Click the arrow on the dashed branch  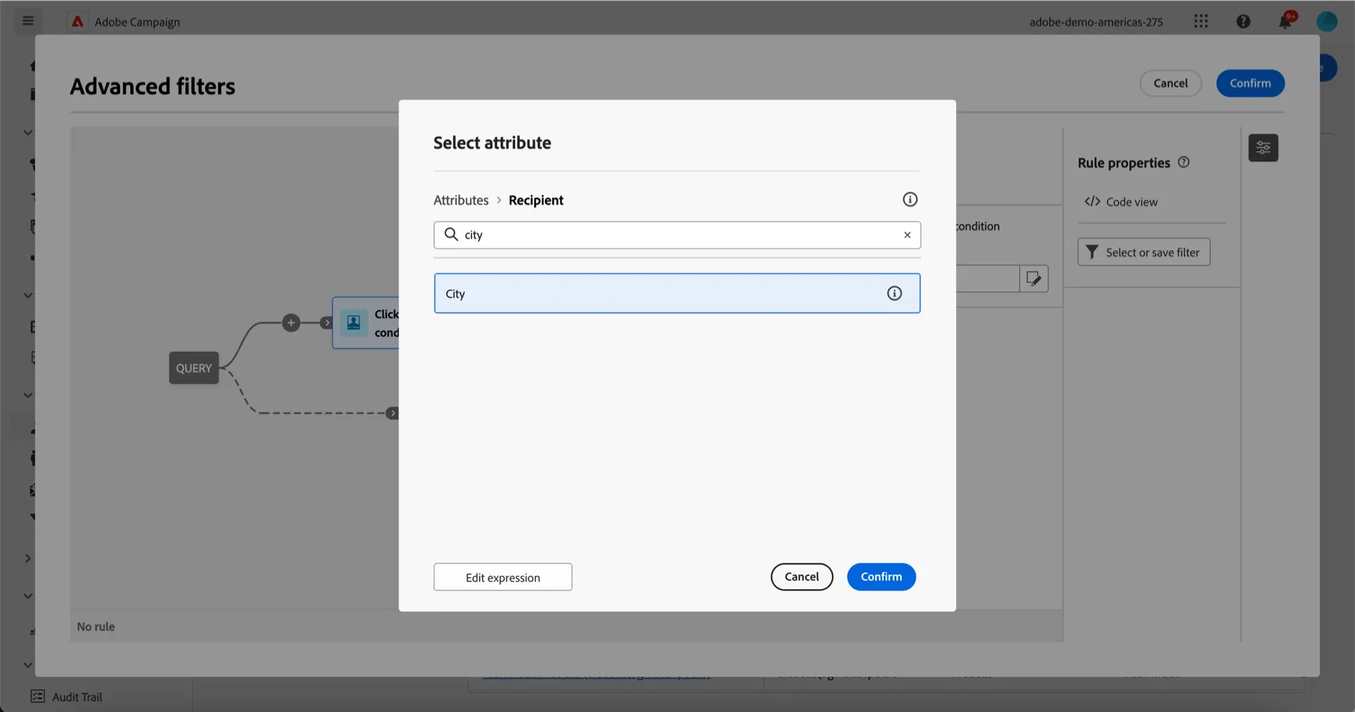(393, 413)
